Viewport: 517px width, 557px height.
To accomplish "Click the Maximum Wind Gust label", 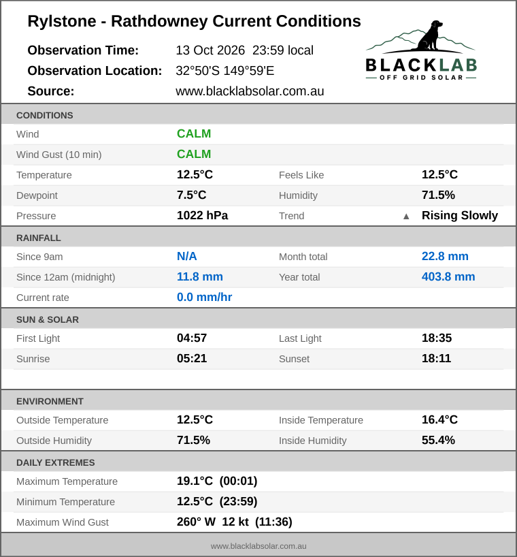I will [63, 522].
